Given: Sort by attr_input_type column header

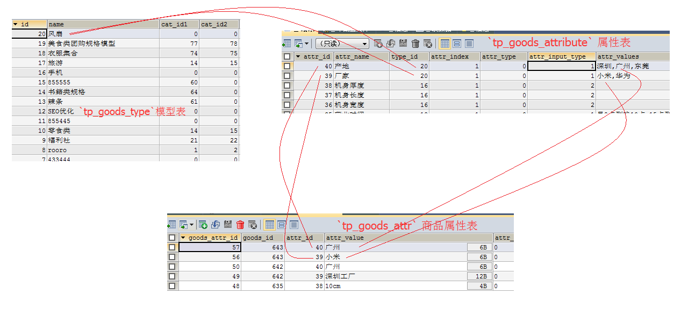Looking at the screenshot, I should [x=561, y=56].
